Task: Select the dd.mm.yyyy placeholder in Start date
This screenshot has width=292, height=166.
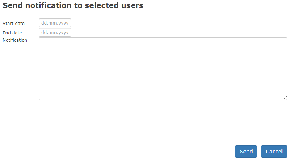Action: coord(55,23)
